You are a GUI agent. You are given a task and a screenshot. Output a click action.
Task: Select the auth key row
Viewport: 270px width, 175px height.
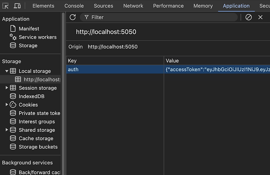pyautogui.click(x=115, y=69)
